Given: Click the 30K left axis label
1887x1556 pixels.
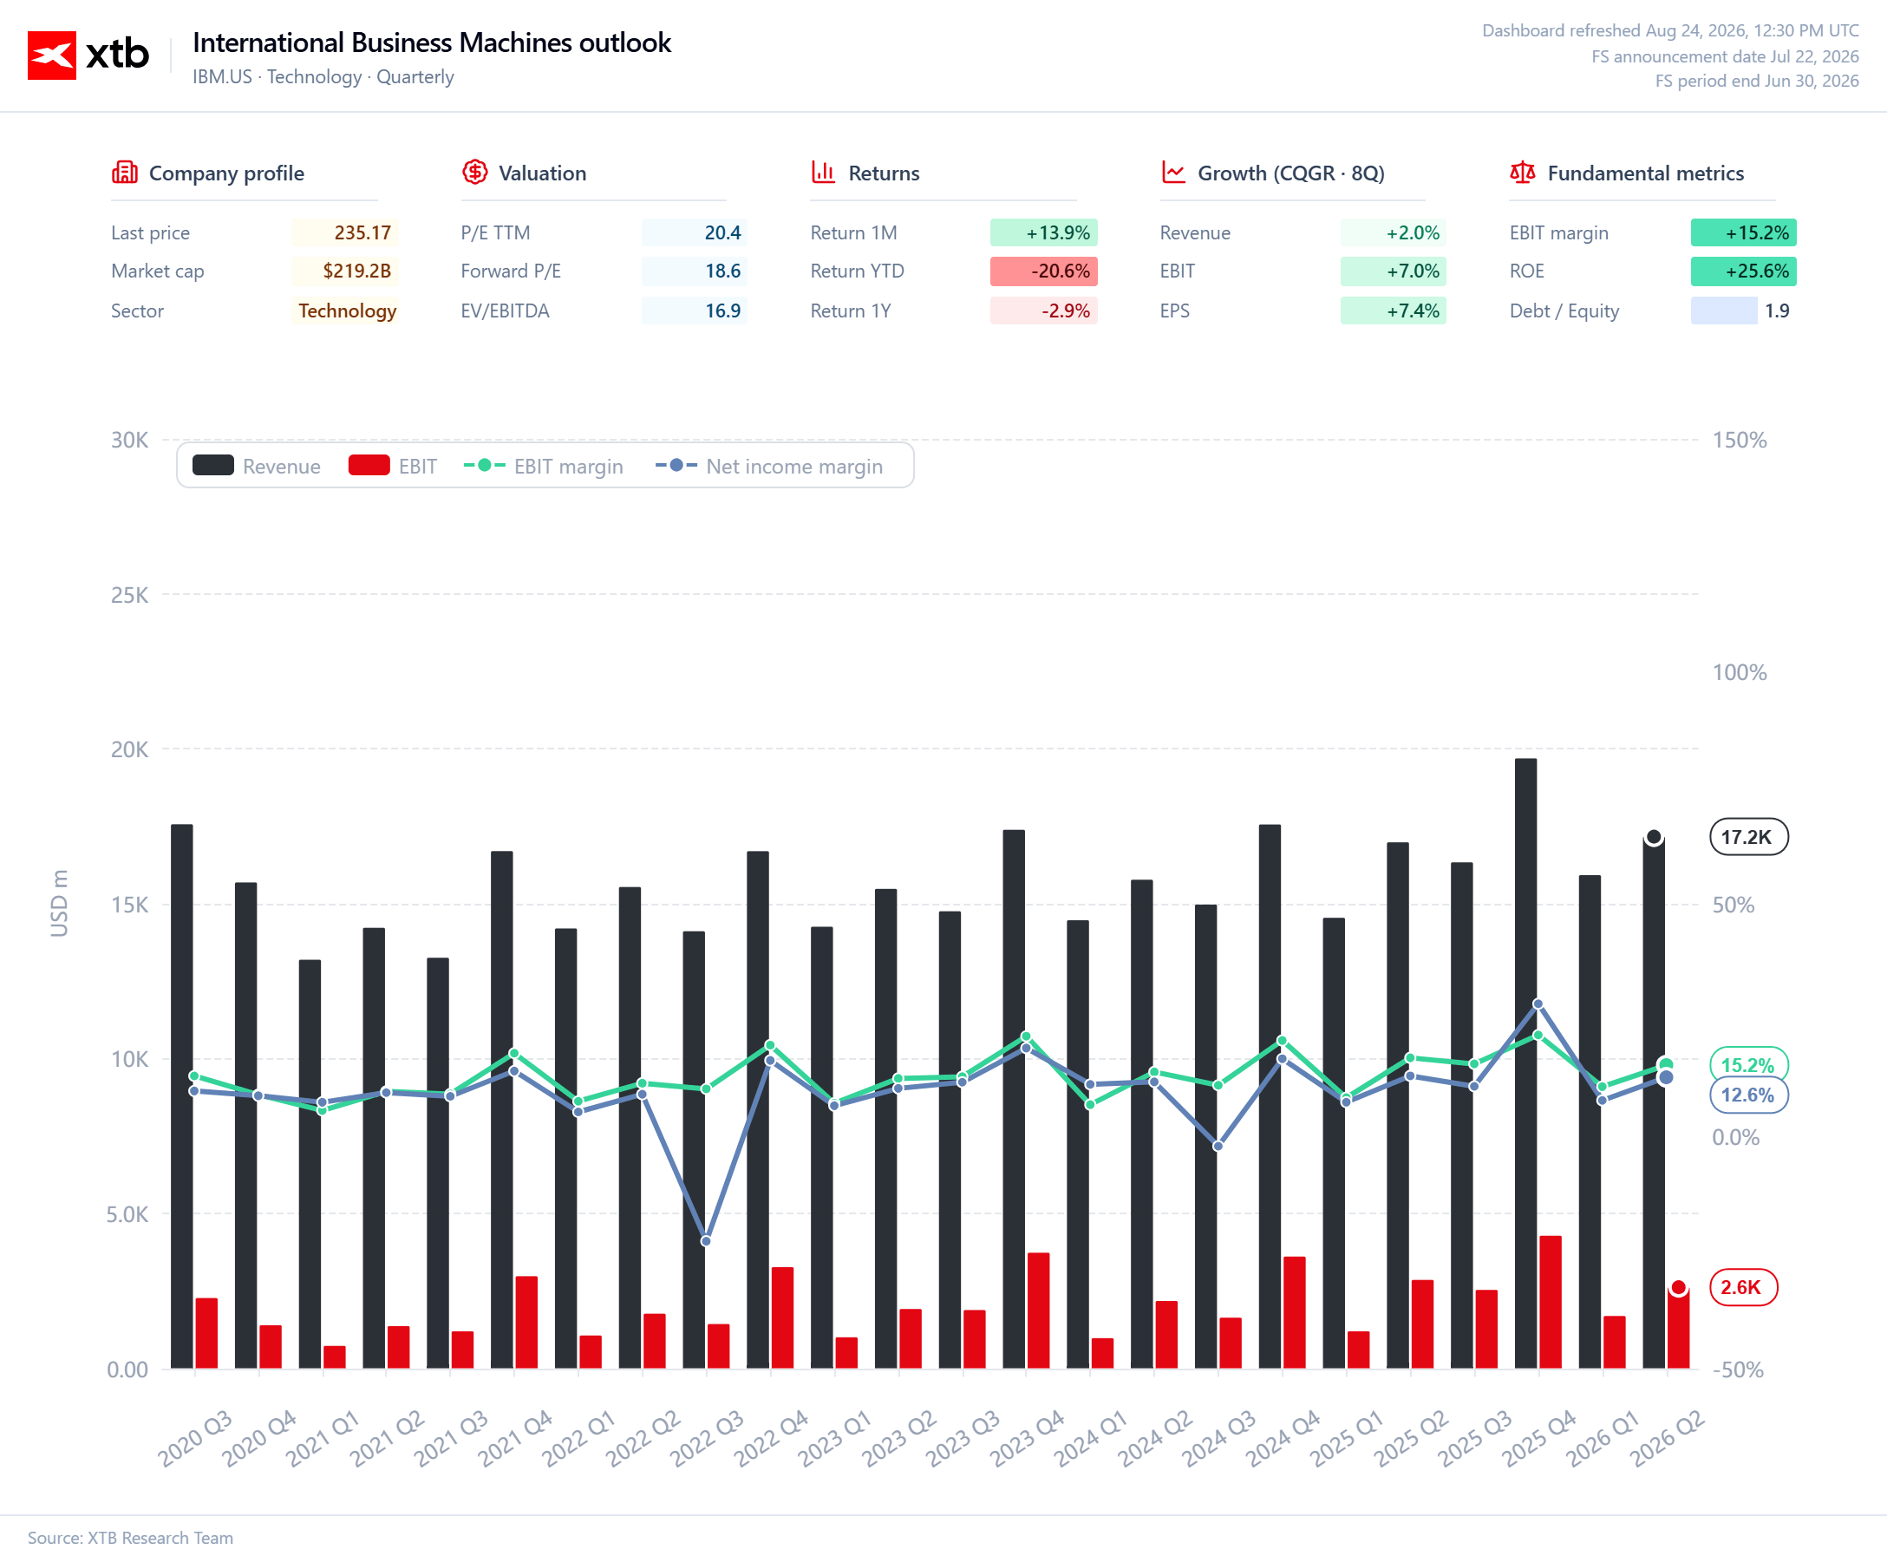Looking at the screenshot, I should tap(130, 440).
